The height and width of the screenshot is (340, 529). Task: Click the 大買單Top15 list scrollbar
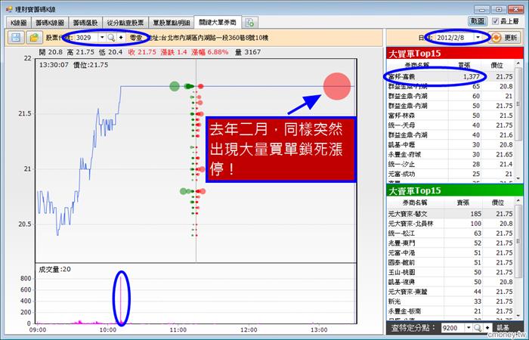[x=518, y=104]
